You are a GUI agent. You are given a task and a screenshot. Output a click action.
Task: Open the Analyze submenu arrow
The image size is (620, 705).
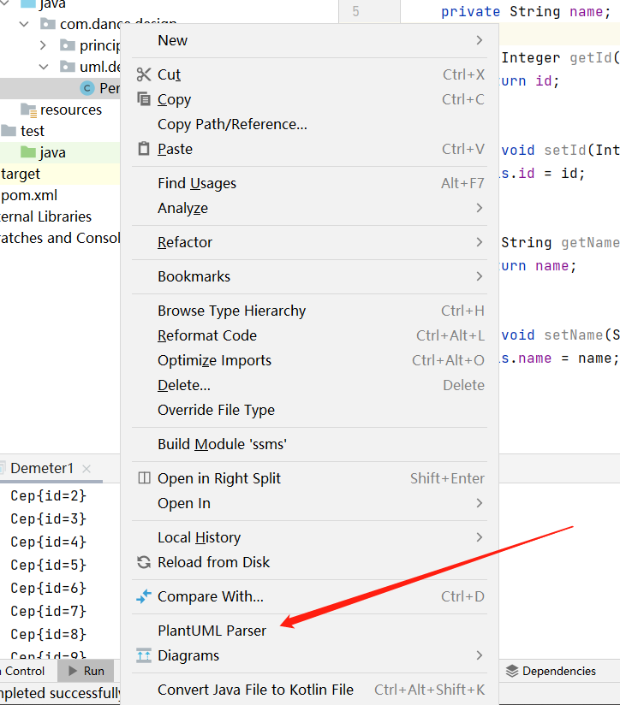[480, 208]
